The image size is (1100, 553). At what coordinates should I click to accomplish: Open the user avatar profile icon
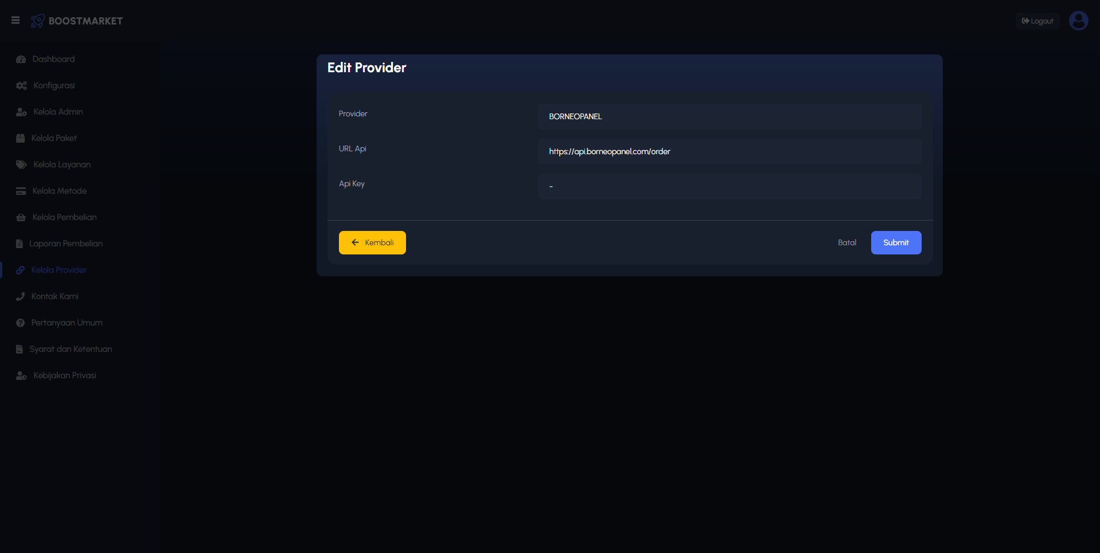pyautogui.click(x=1078, y=21)
